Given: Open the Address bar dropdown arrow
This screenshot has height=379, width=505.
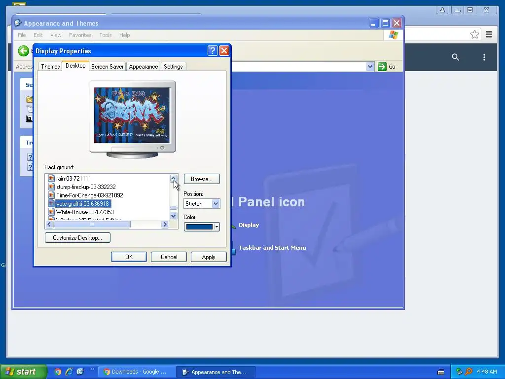Looking at the screenshot, I should coord(370,67).
